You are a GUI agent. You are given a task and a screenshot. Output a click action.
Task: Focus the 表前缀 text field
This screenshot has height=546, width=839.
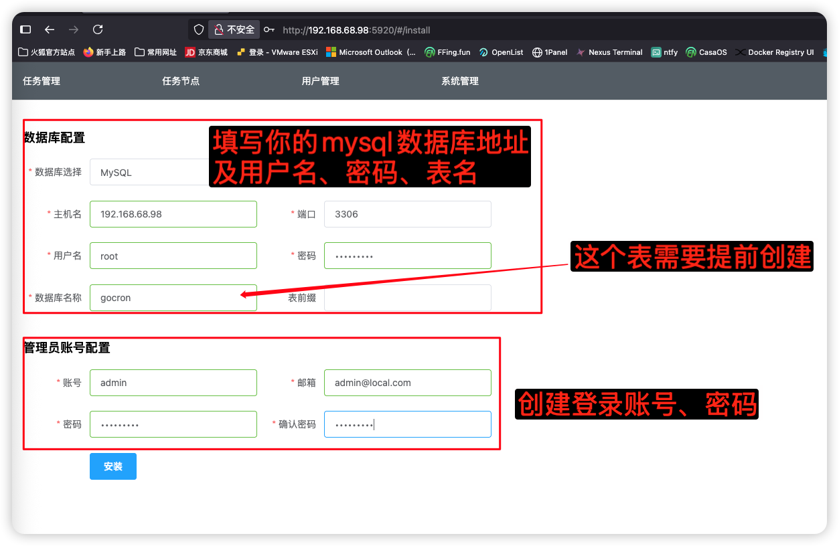click(407, 298)
